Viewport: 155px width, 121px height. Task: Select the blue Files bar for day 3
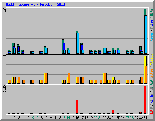18,49
